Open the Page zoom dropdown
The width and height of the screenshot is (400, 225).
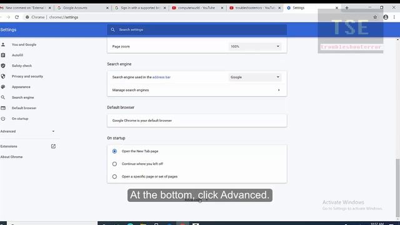coord(255,46)
